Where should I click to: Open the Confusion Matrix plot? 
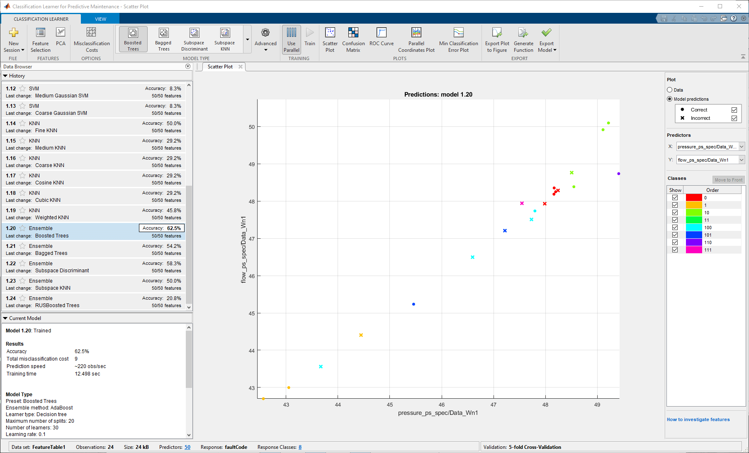pos(353,39)
